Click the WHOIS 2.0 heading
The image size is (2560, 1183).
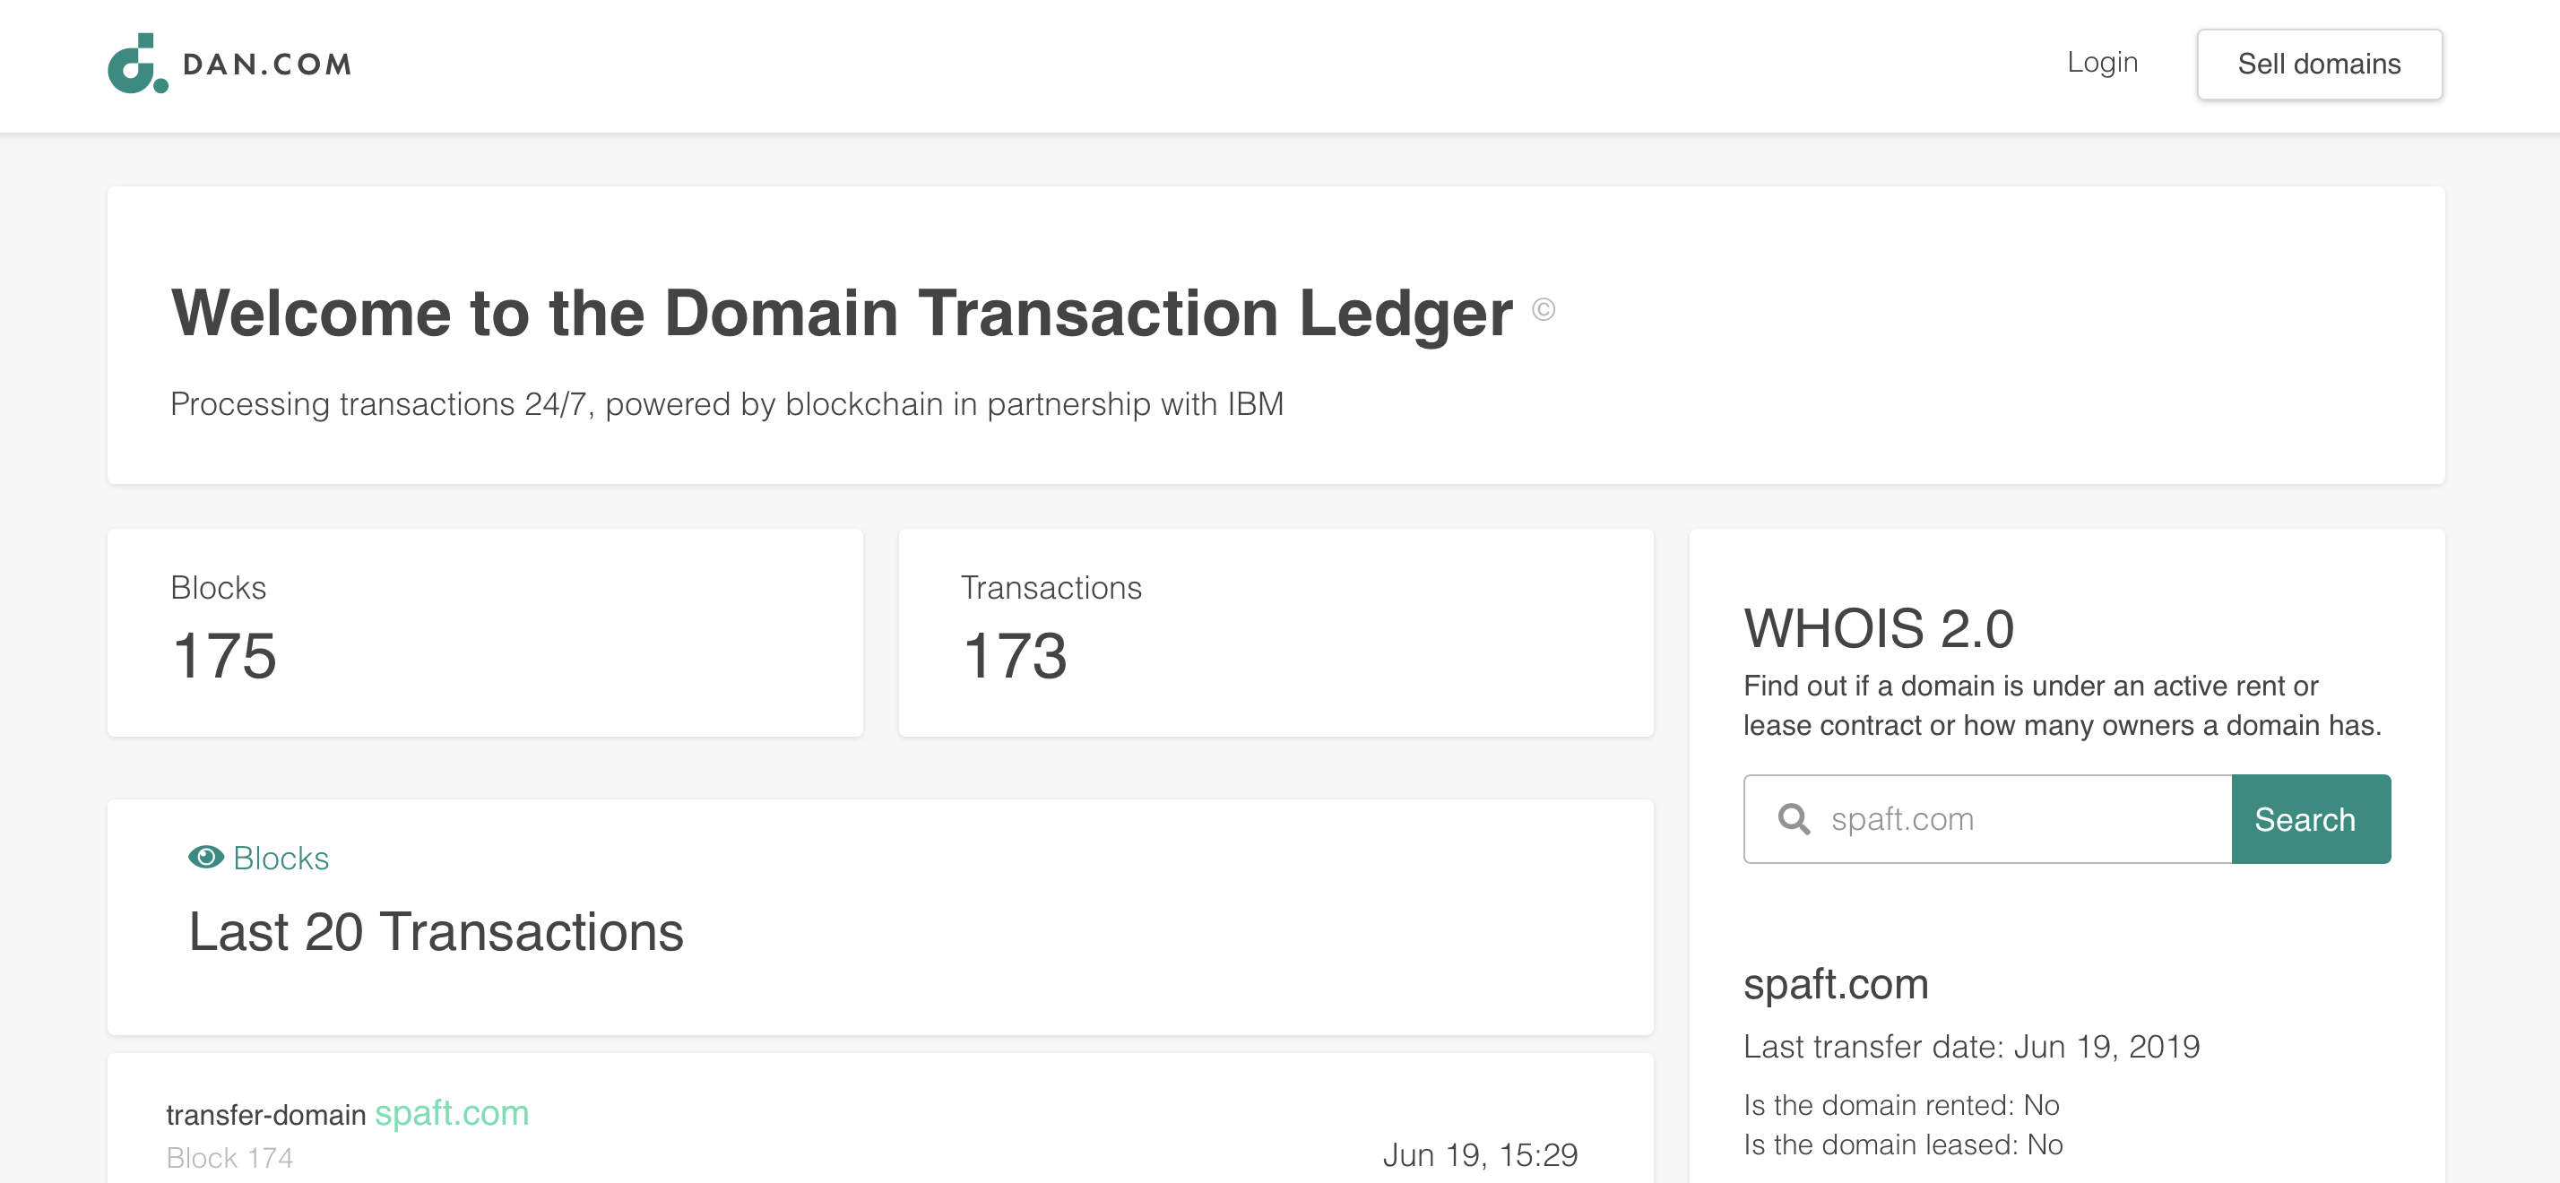tap(1878, 629)
